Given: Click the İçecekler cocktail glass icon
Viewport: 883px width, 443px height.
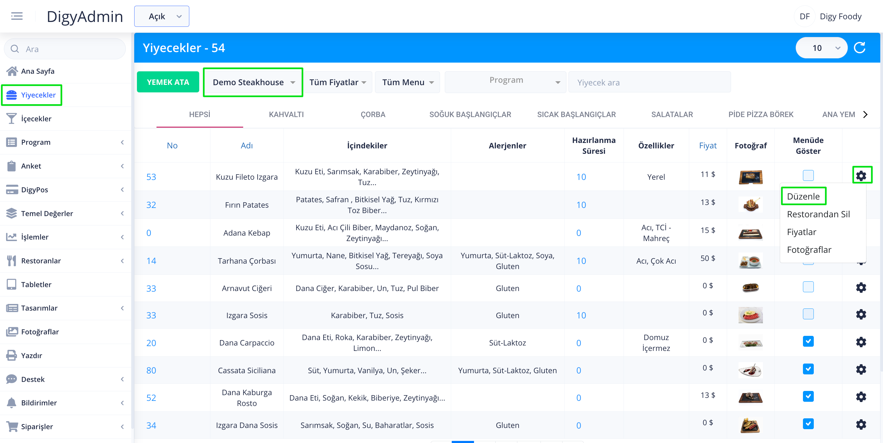Looking at the screenshot, I should pyautogui.click(x=11, y=119).
